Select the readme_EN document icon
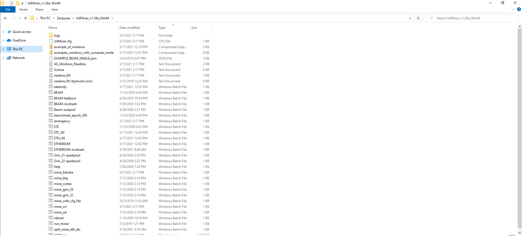Screen dimensions: 522x236 (51, 75)
